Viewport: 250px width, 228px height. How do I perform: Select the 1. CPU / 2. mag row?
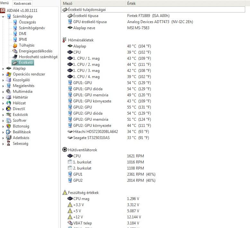(153, 65)
